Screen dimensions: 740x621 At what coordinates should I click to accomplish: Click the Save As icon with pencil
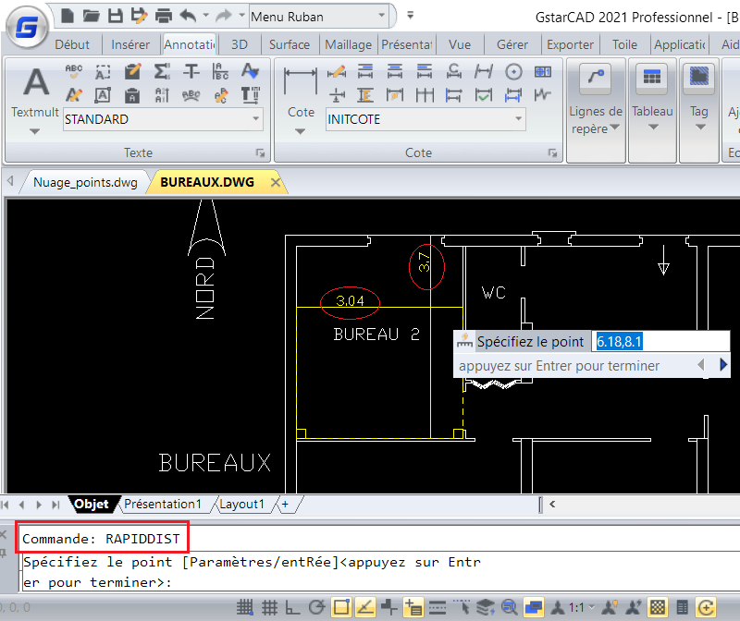pyautogui.click(x=140, y=16)
